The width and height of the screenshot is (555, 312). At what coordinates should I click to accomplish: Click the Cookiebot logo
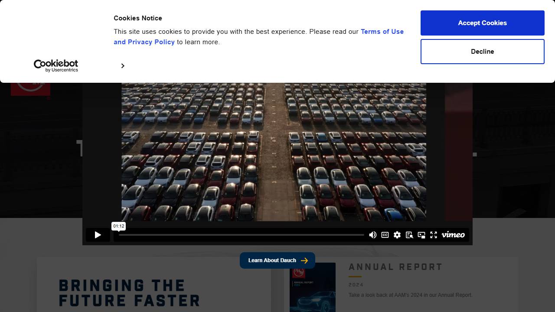tap(56, 66)
